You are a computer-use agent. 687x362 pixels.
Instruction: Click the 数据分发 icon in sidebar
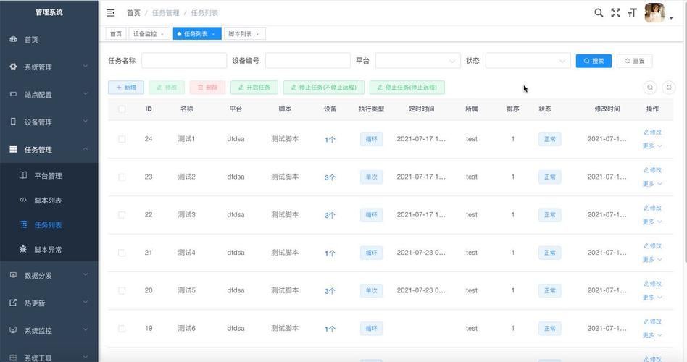(13, 275)
